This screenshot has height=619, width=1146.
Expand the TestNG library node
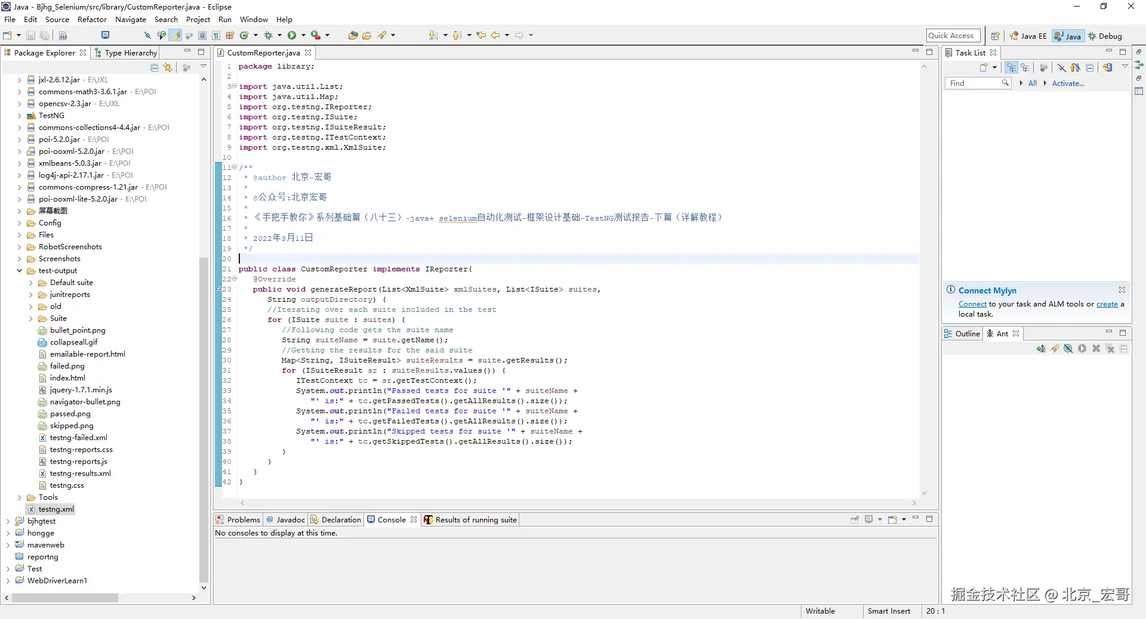tap(19, 116)
